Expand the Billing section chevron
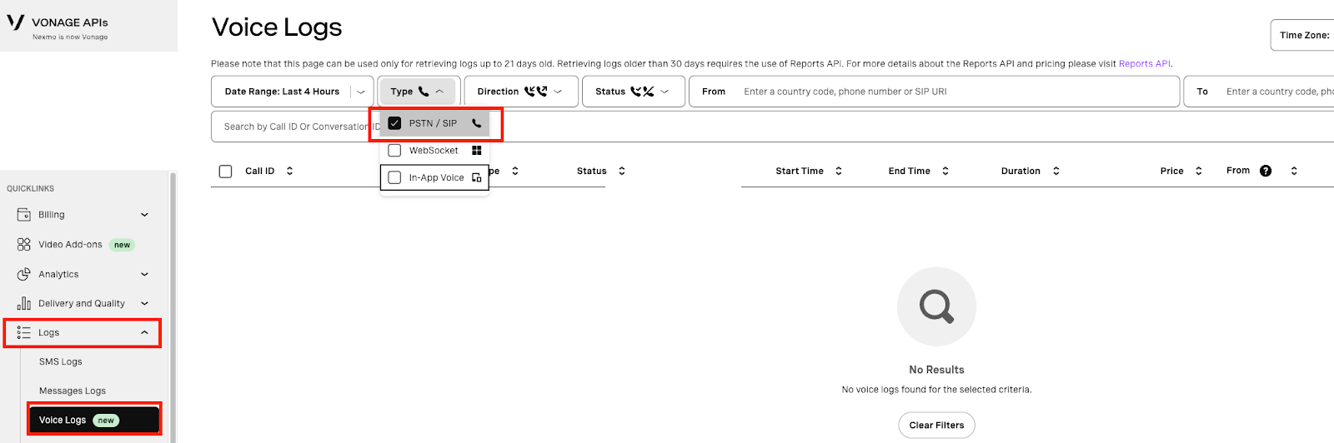This screenshot has height=443, width=1334. pos(144,215)
